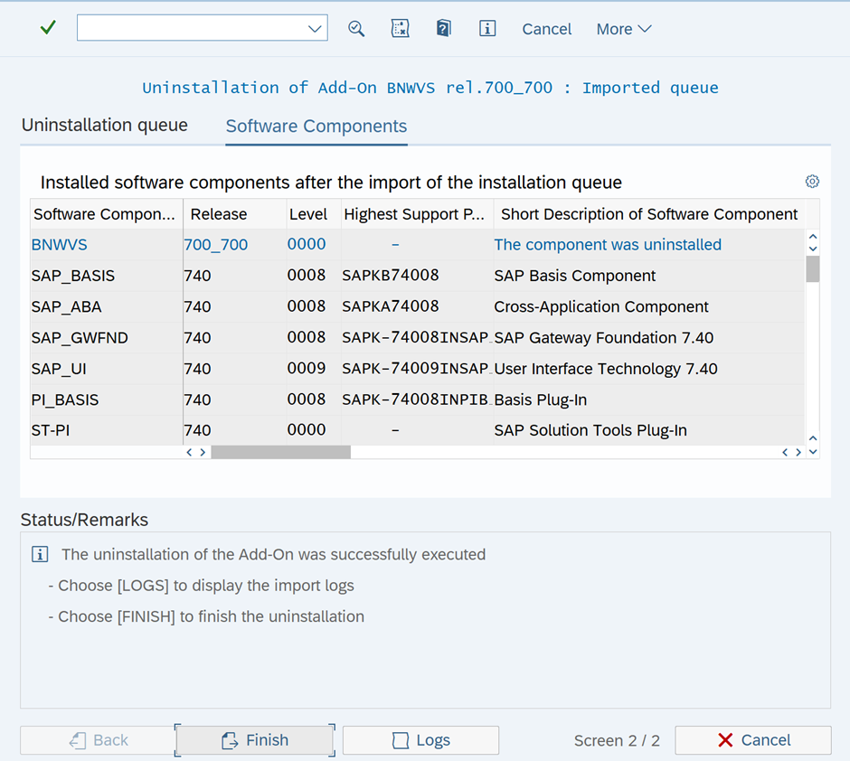Click the information icon in the top toolbar
Viewport: 850px width, 761px height.
click(487, 28)
